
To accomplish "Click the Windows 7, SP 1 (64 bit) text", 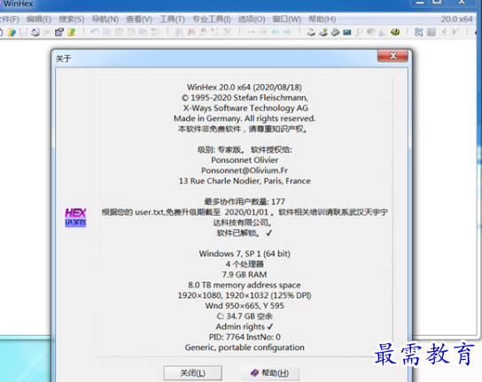I will (245, 254).
